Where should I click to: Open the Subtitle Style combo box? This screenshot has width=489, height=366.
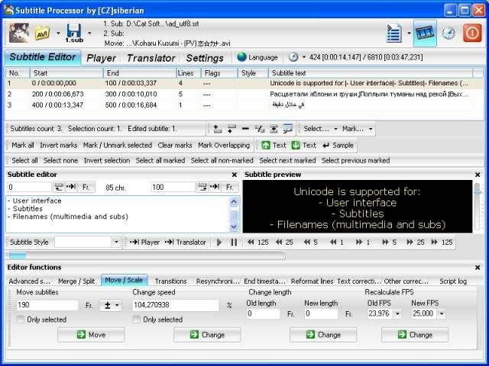88,242
